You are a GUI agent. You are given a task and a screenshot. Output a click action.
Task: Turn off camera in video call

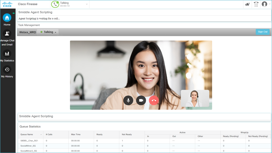click(141, 100)
